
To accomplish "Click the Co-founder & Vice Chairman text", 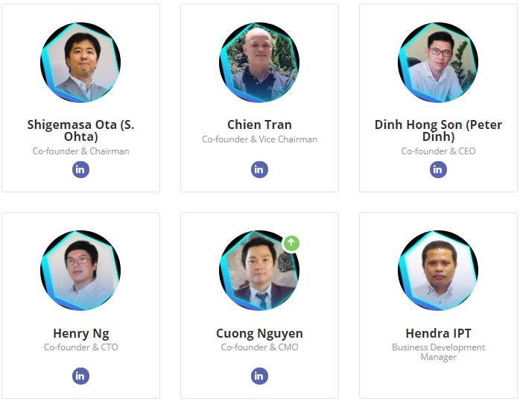I will [x=259, y=139].
